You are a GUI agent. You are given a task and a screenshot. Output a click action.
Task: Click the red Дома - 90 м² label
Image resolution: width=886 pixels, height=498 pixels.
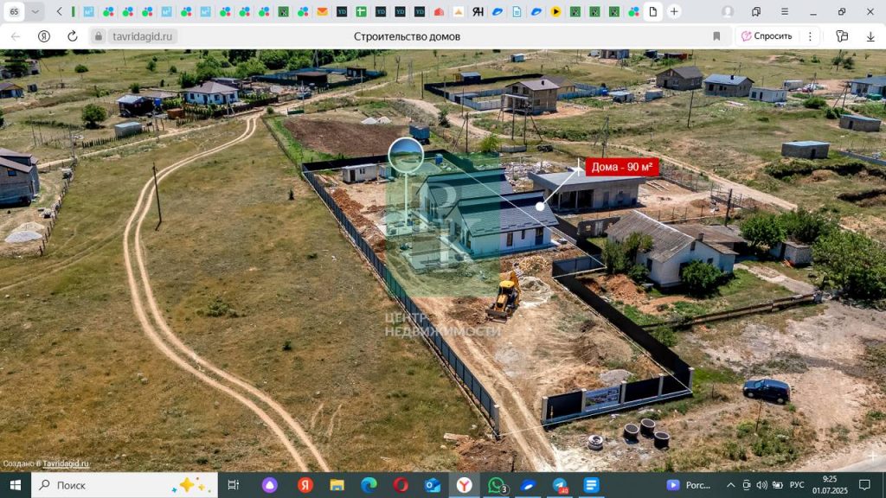tap(621, 167)
